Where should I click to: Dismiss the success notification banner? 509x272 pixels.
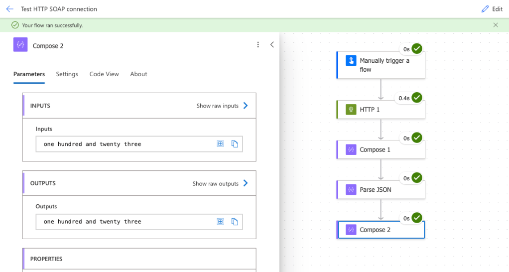(x=495, y=25)
